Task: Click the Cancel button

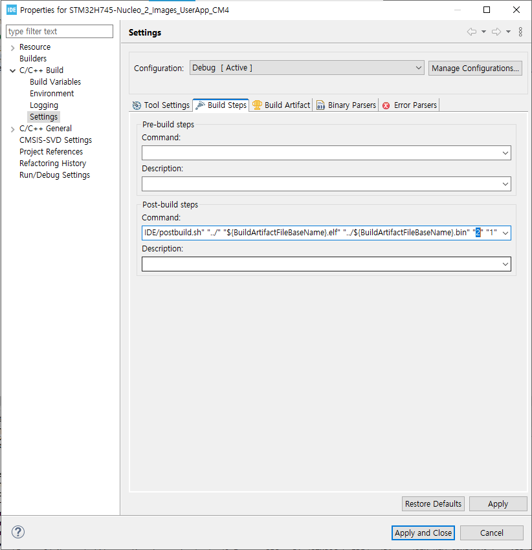Action: (492, 533)
